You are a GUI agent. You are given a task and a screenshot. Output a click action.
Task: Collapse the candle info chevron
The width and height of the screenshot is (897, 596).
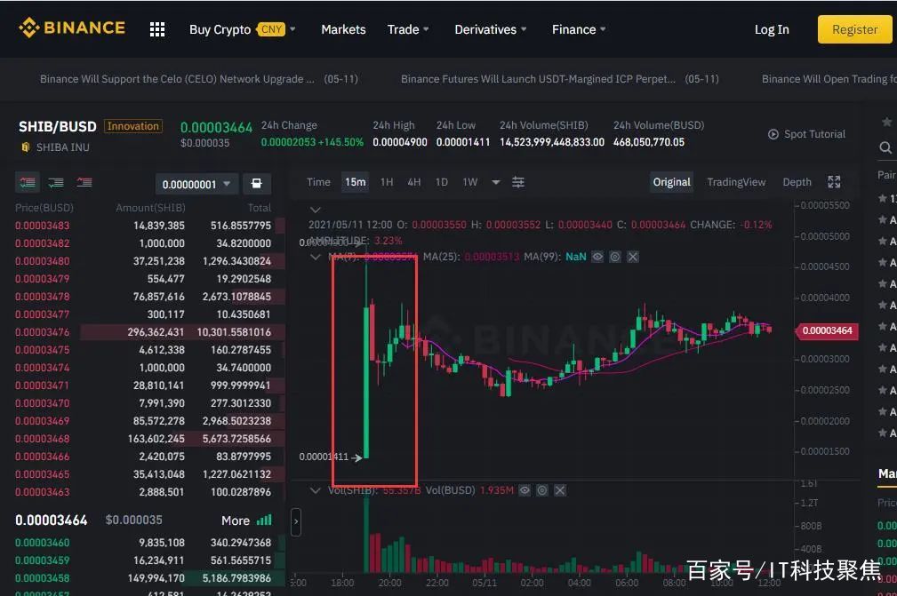tap(316, 210)
